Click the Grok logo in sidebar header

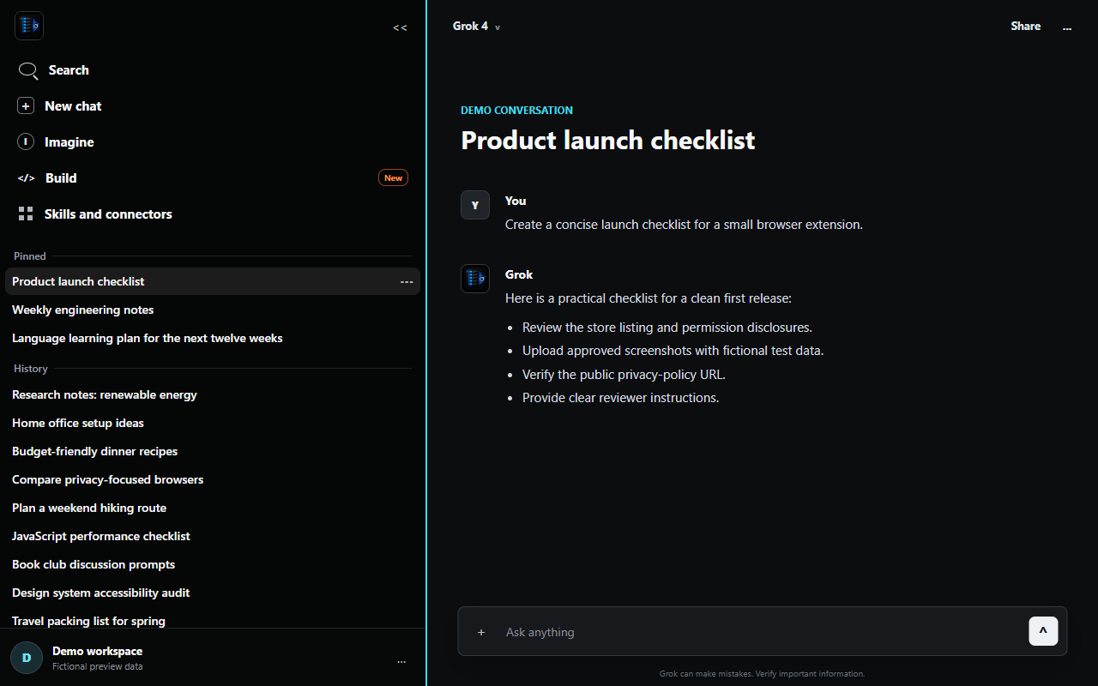tap(29, 26)
